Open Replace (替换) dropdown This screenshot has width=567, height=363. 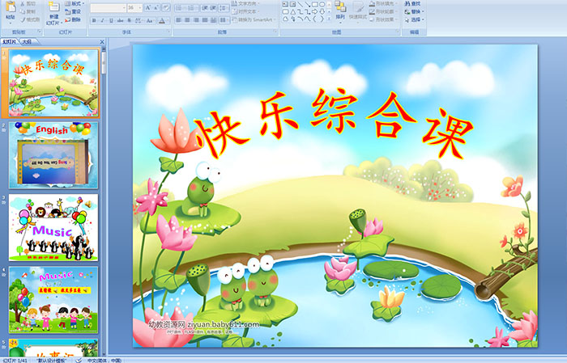coord(415,11)
